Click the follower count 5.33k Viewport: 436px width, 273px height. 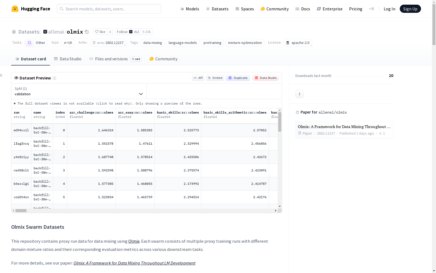(147, 32)
